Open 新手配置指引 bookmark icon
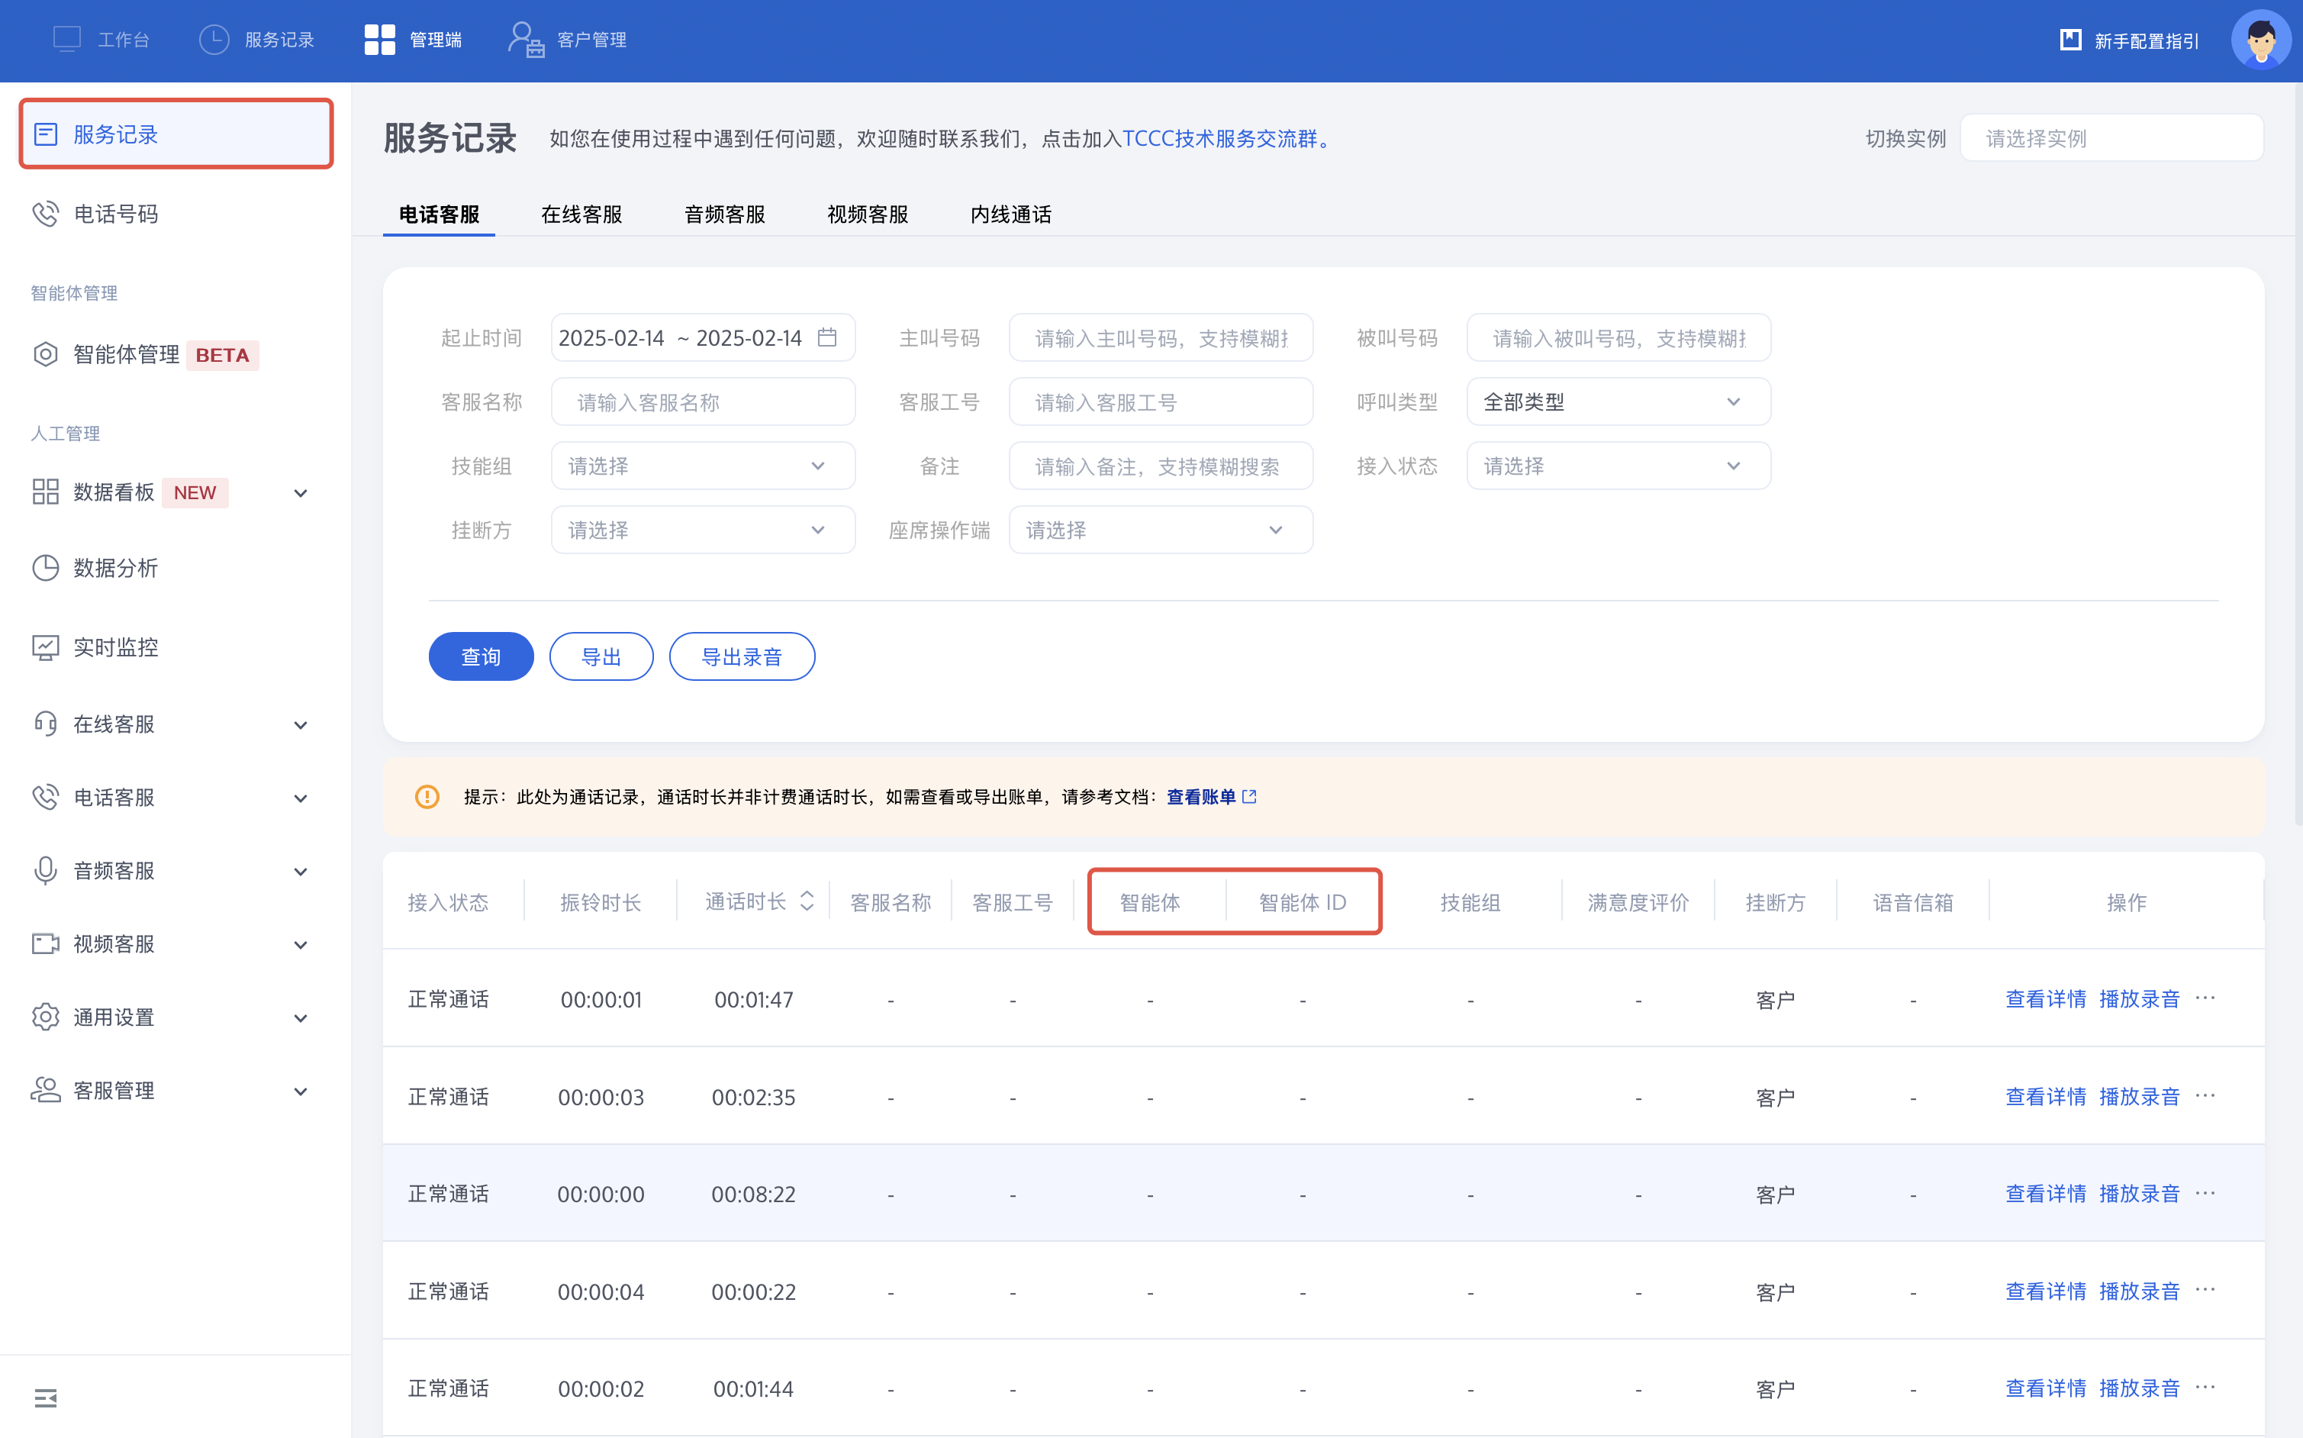This screenshot has height=1438, width=2303. (x=2070, y=40)
